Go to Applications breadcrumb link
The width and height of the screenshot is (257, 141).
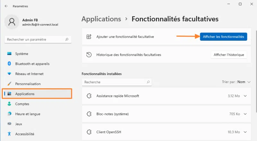pyautogui.click(x=101, y=19)
